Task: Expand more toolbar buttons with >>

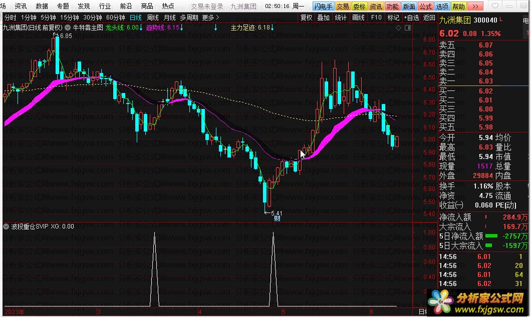Action: coord(475,6)
